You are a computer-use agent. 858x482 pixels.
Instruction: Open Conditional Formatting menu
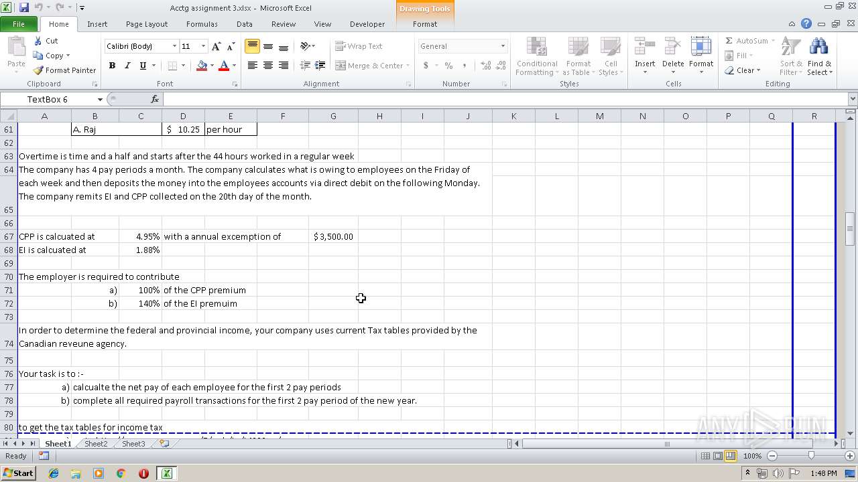click(536, 57)
